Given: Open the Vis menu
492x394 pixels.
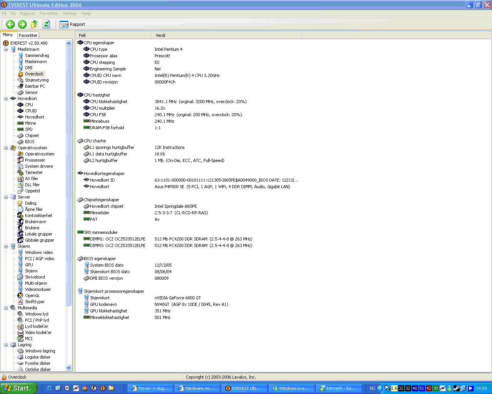Looking at the screenshot, I should pyautogui.click(x=13, y=13).
